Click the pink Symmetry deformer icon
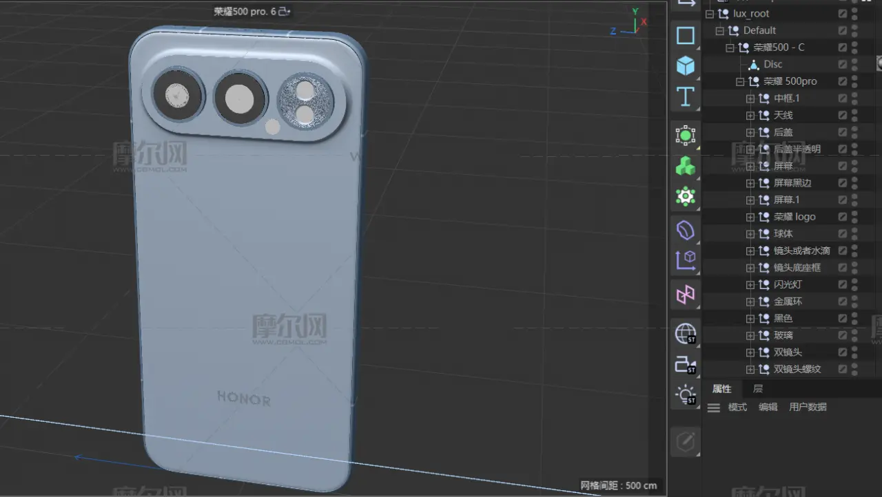882x497 pixels. (685, 295)
